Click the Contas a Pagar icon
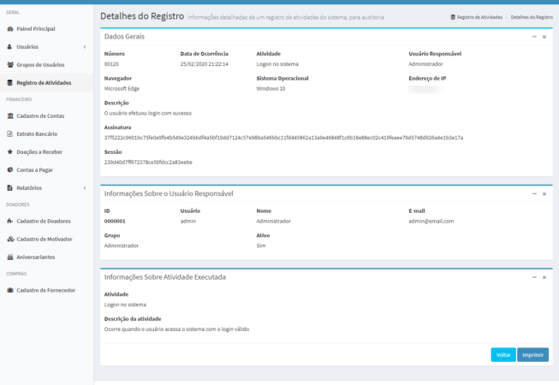This screenshot has height=385, width=559. pos(9,169)
